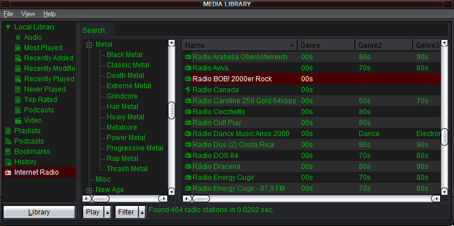The height and width of the screenshot is (226, 454).
Task: Sort stations by Genre column
Action: point(327,45)
